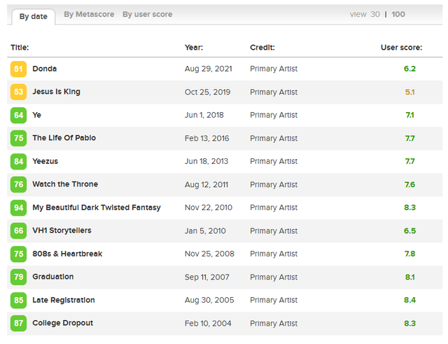This screenshot has width=448, height=344.
Task: Click the yellow 51 Metascore badge for Donda
Action: click(x=18, y=69)
